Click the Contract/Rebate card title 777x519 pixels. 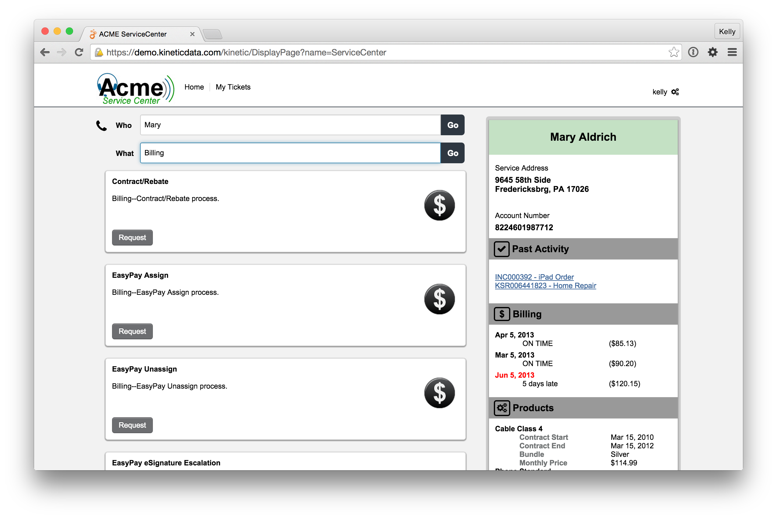coord(140,182)
